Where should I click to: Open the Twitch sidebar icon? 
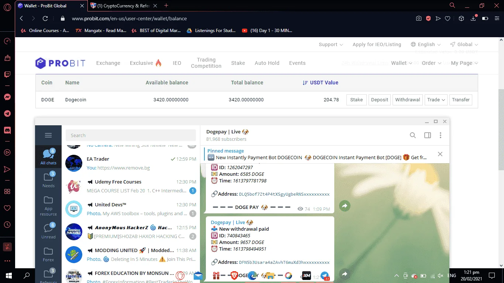click(x=7, y=74)
